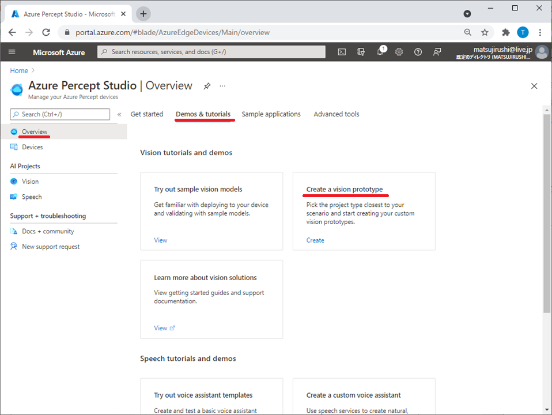
Task: Open the Azure portal hamburger menu
Action: coord(12,52)
